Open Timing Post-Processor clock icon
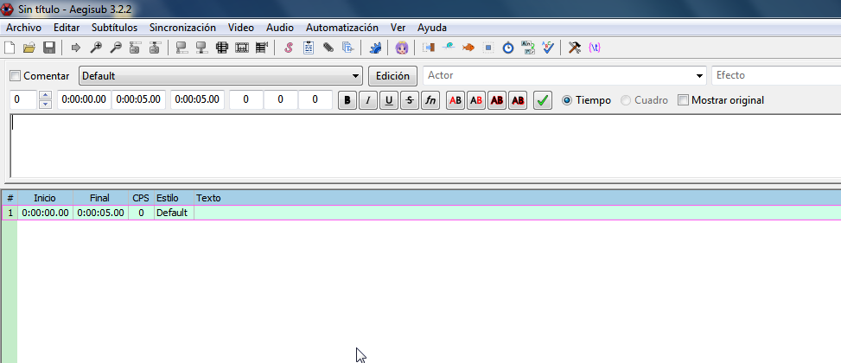This screenshot has height=363, width=841. click(x=508, y=48)
